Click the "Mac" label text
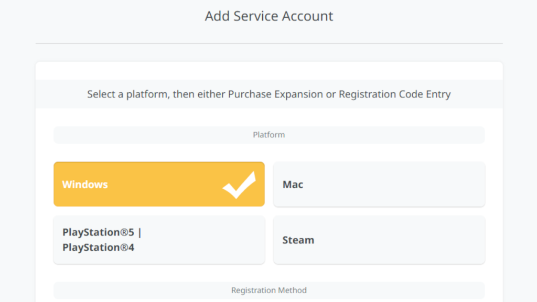 click(293, 185)
